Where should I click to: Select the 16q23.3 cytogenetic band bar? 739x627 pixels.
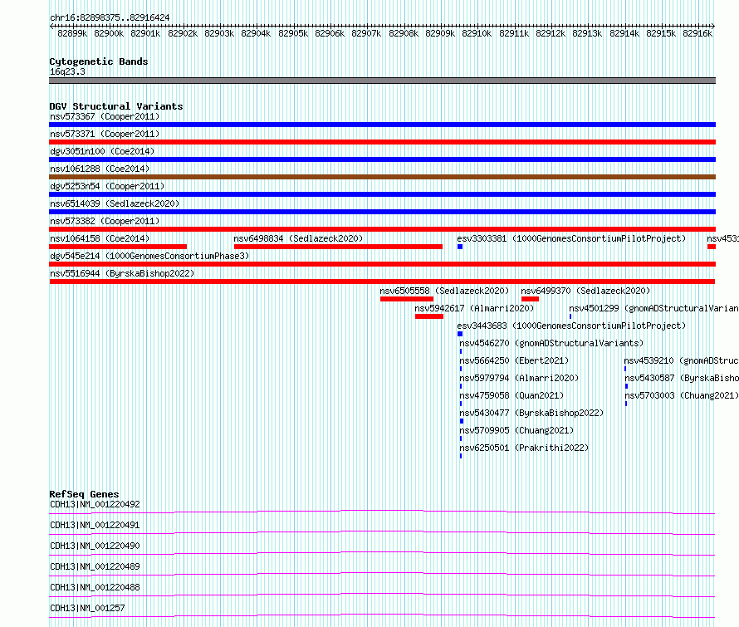pos(382,81)
